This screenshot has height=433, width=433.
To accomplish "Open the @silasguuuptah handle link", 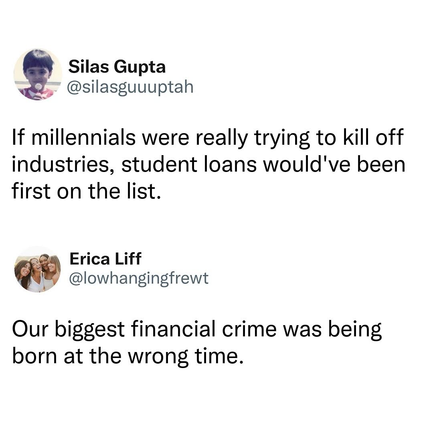I will coord(130,87).
